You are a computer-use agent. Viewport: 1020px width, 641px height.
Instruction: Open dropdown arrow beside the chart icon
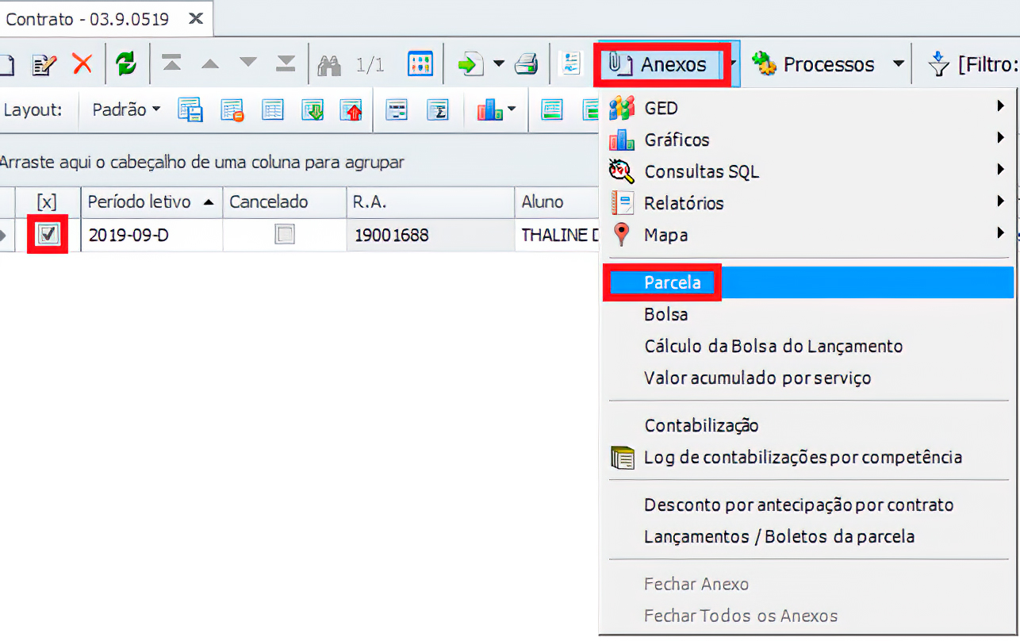[x=512, y=109]
